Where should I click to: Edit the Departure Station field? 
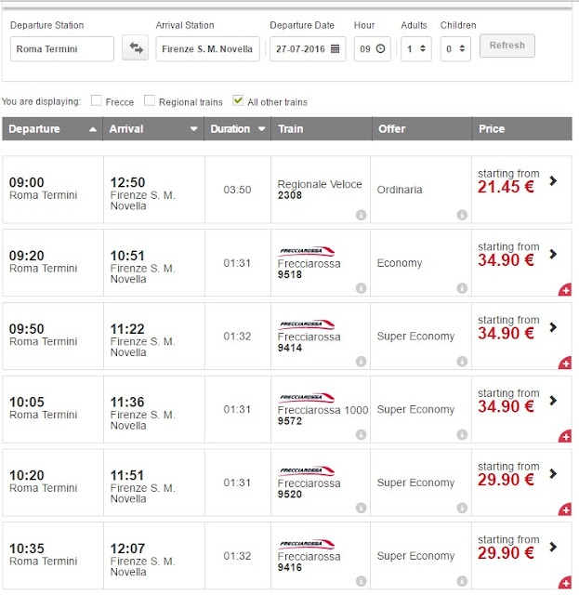[x=61, y=48]
